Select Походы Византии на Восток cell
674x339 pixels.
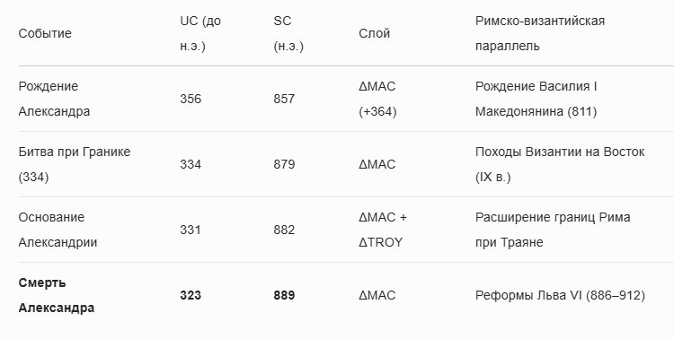pyautogui.click(x=560, y=164)
